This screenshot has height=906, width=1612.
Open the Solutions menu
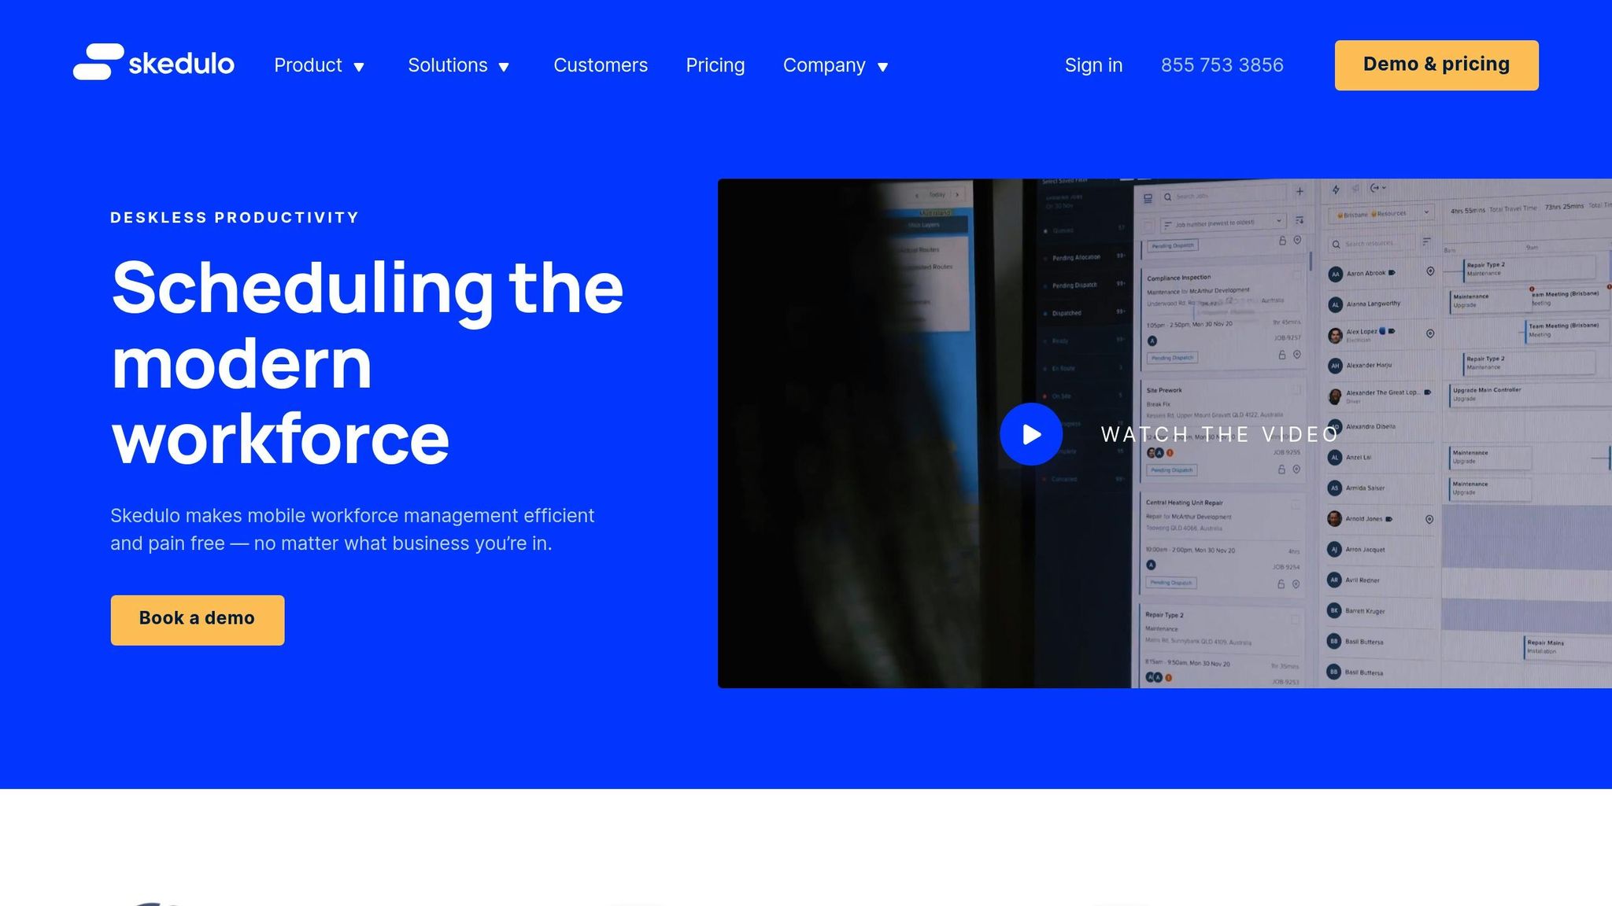[448, 65]
